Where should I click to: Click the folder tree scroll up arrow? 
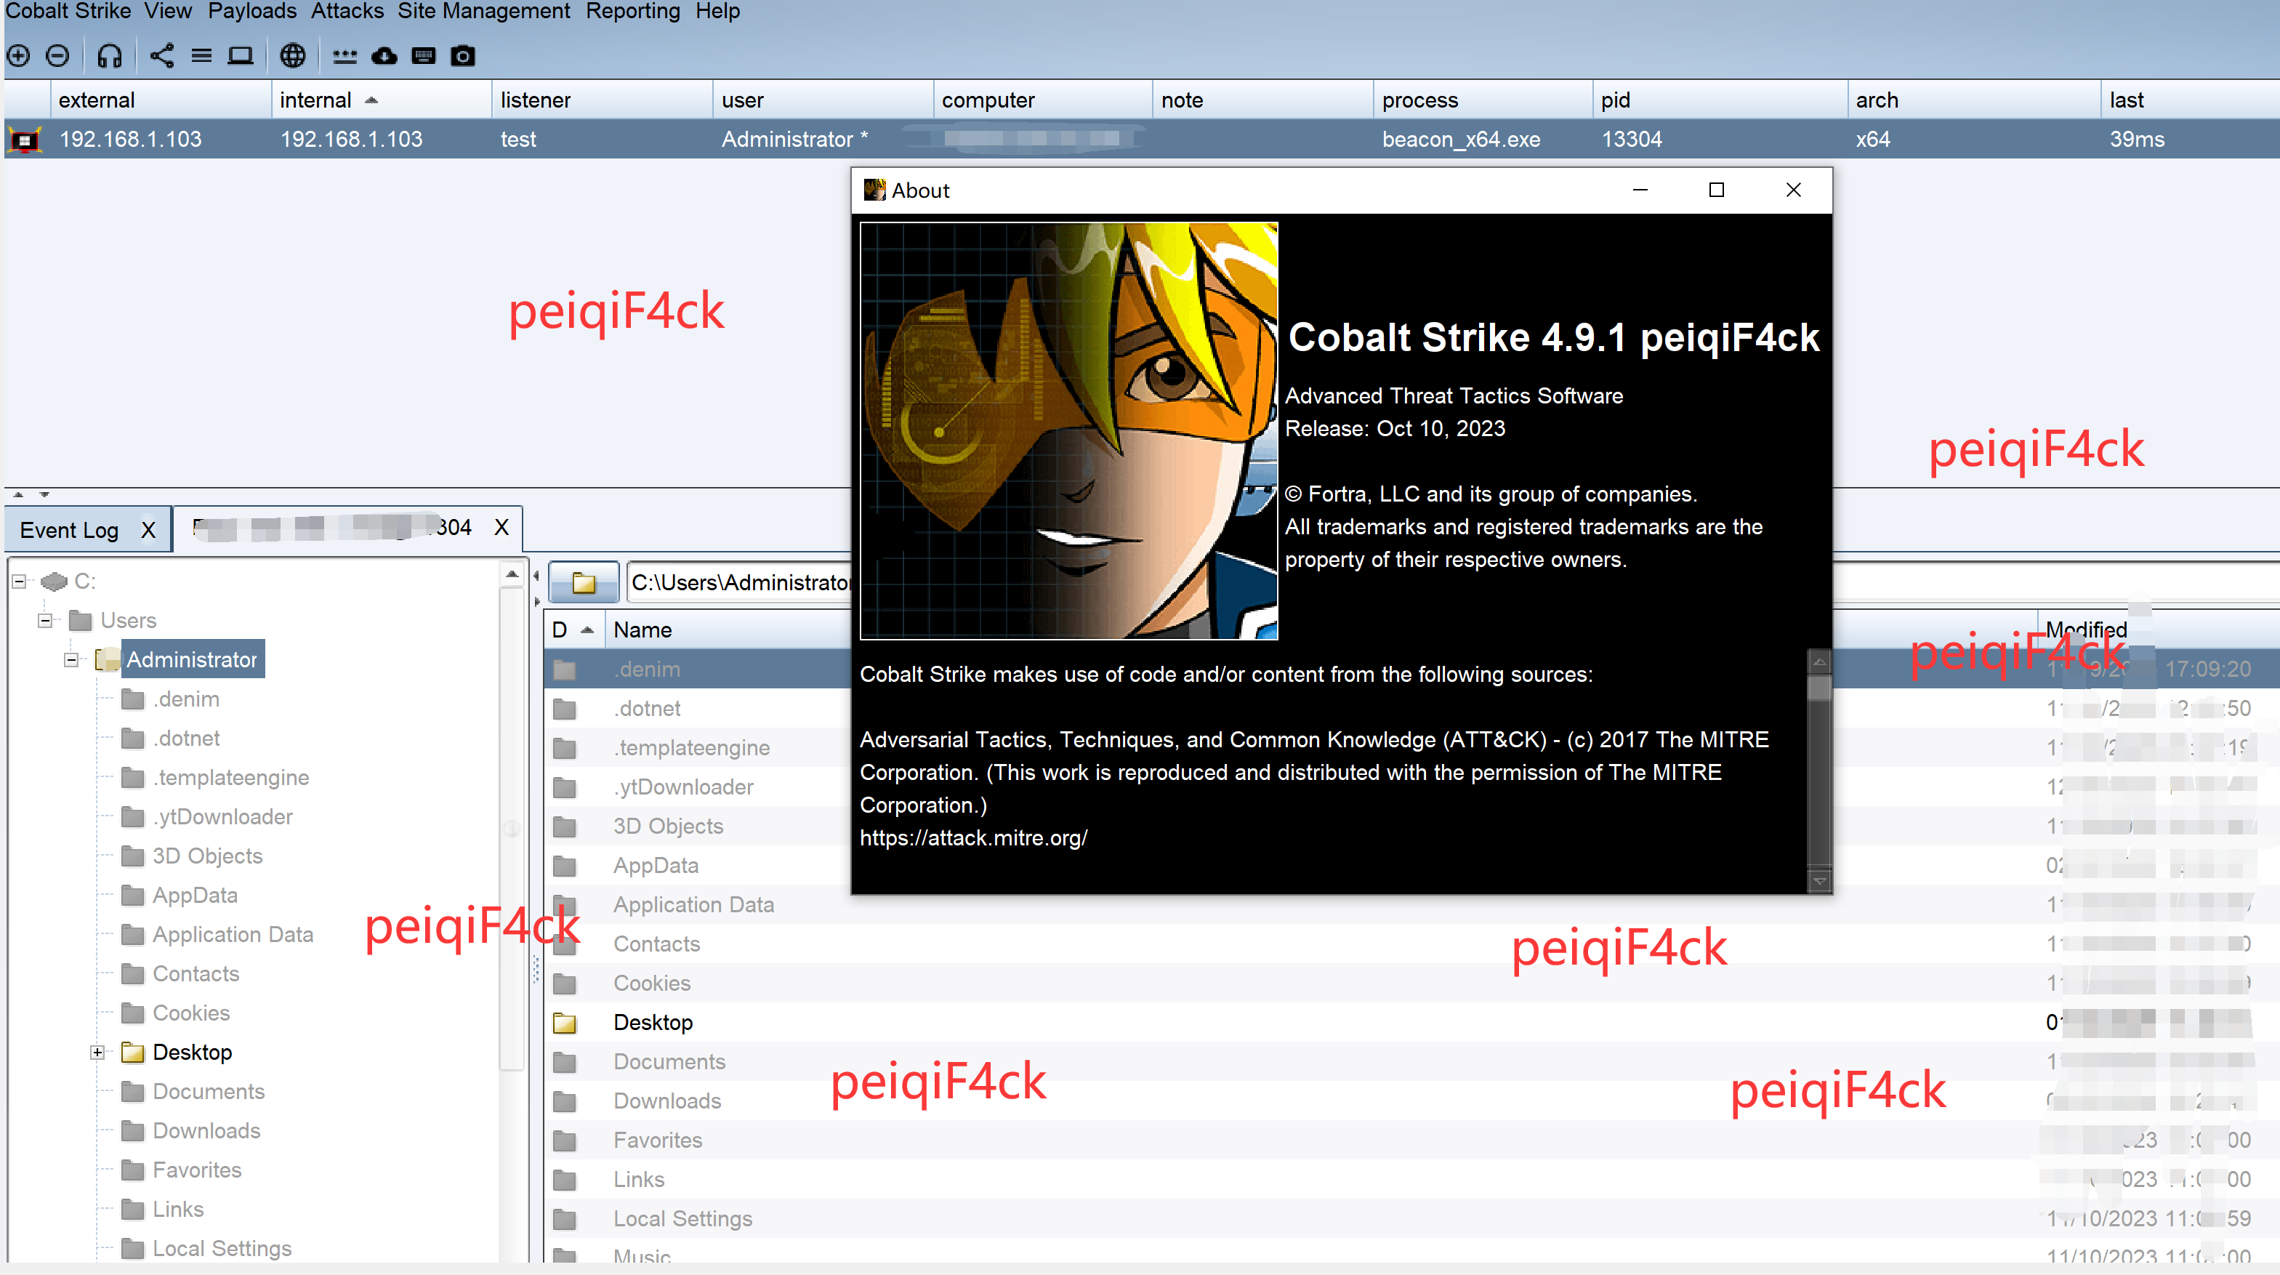tap(512, 575)
